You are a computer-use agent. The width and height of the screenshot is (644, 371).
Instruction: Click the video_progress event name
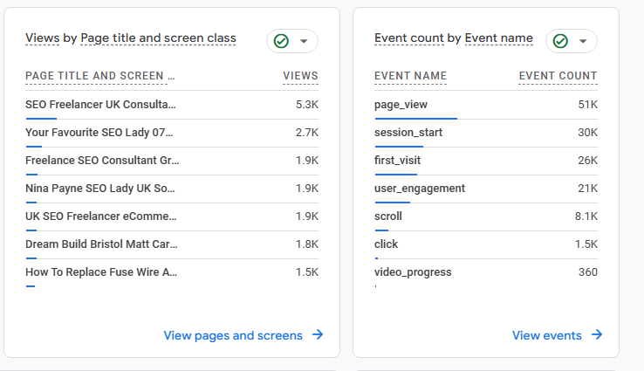[x=413, y=272]
